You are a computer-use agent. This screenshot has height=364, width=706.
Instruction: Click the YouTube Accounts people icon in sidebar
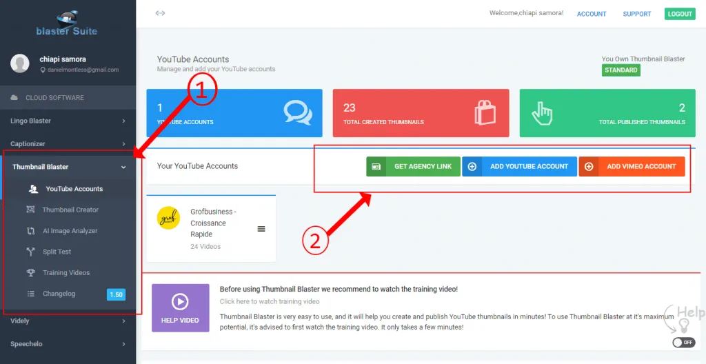(x=33, y=189)
